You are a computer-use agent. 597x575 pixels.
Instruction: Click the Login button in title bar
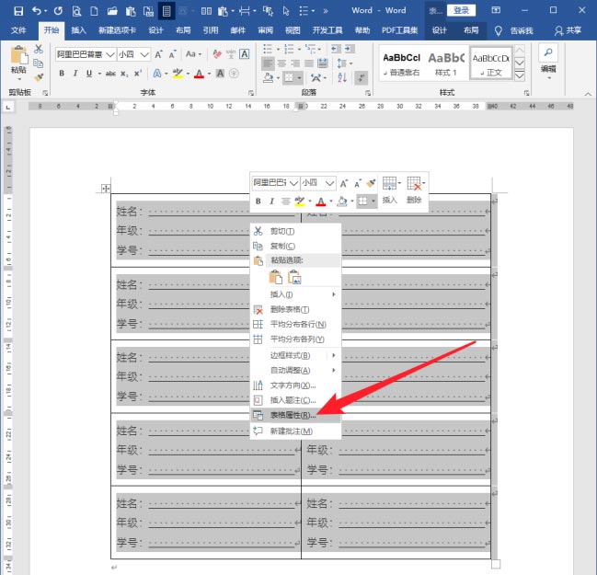[x=461, y=10]
